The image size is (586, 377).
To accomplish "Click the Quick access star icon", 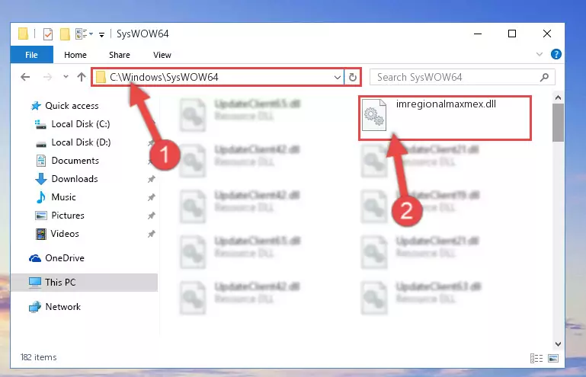I will click(x=36, y=106).
